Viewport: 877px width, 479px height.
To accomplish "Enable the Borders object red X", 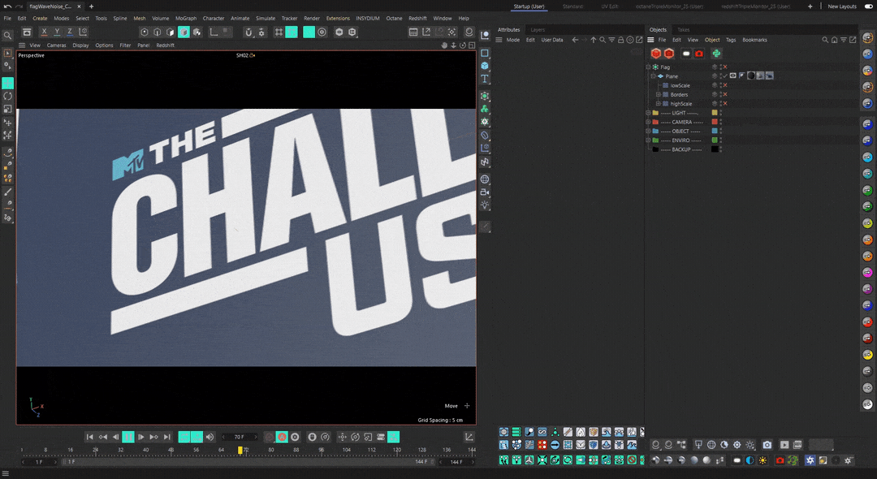I will [x=725, y=94].
